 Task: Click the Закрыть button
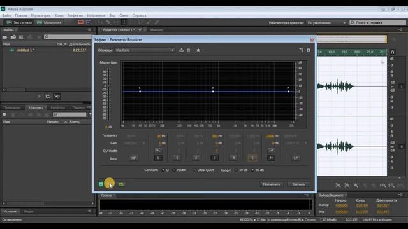pos(299,184)
